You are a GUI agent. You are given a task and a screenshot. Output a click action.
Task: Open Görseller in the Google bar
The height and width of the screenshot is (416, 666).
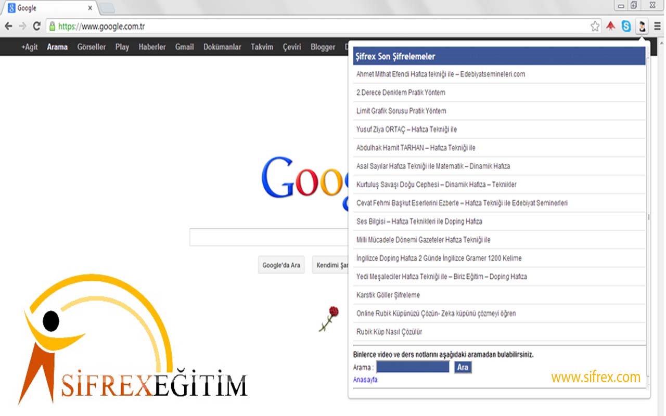point(92,47)
